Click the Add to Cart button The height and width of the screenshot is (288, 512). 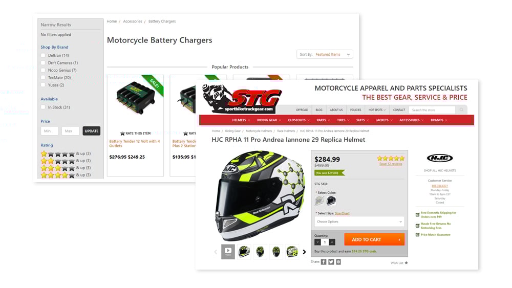pos(374,239)
